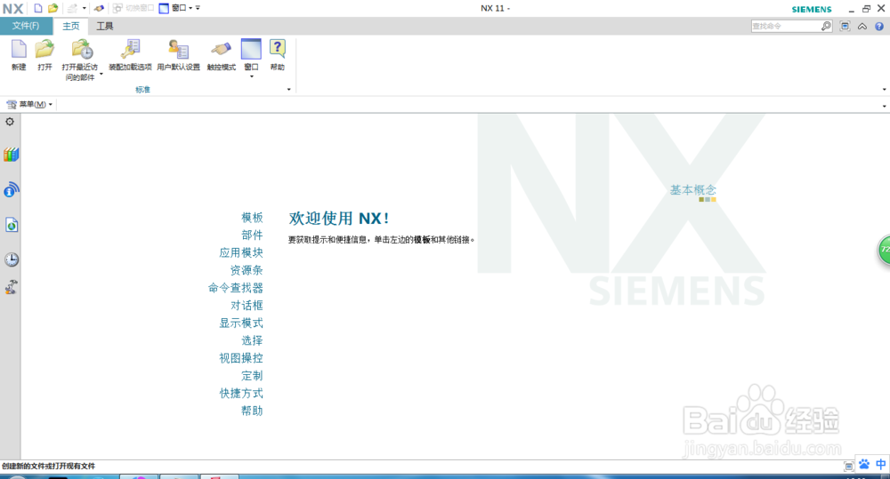Viewport: 890px width, 479px height.
Task: Click status bar icon left of paw
Action: (x=848, y=466)
